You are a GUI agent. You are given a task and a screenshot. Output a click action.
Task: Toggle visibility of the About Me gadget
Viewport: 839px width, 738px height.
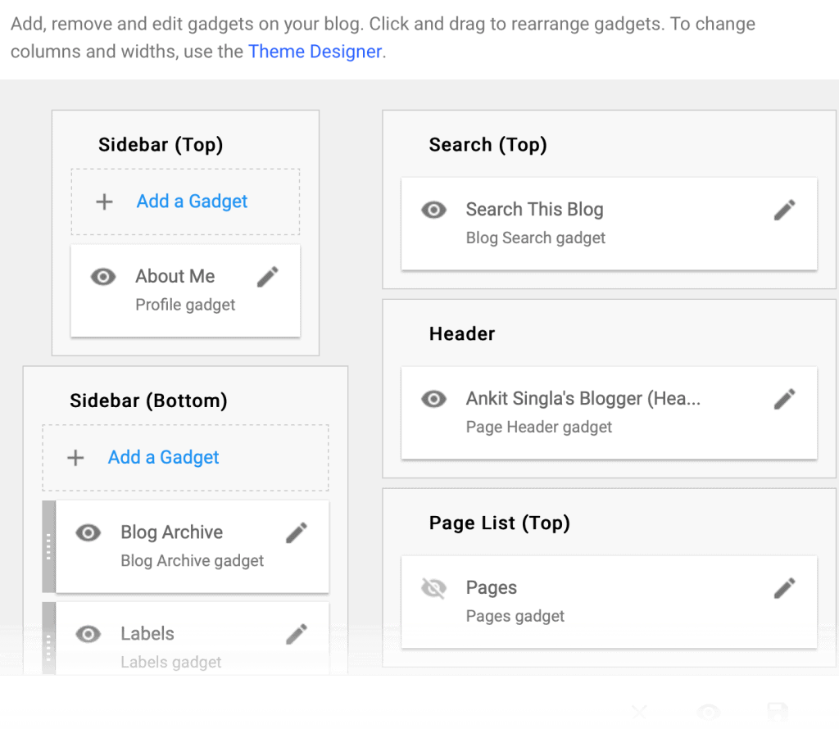(102, 276)
